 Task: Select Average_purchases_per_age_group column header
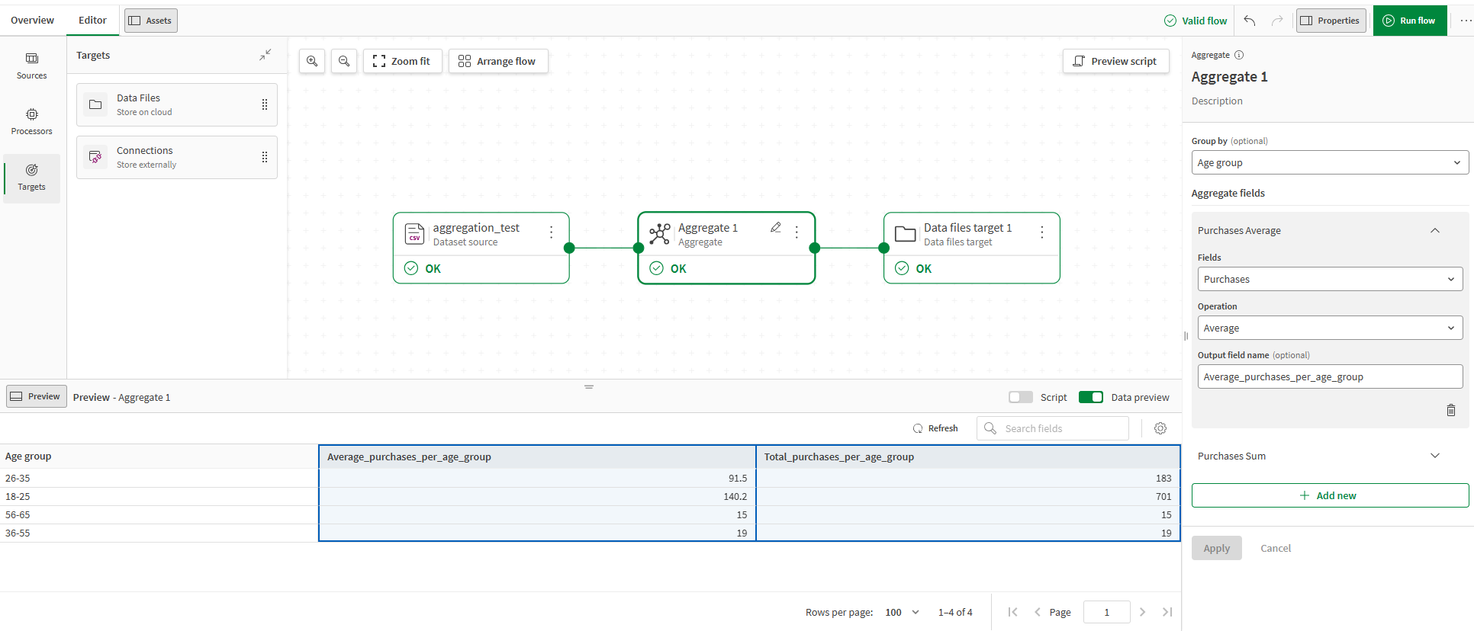coord(537,456)
